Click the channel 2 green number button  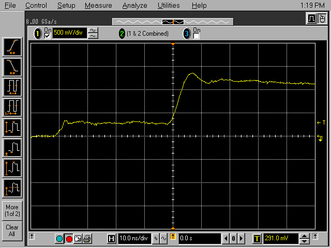point(122,33)
